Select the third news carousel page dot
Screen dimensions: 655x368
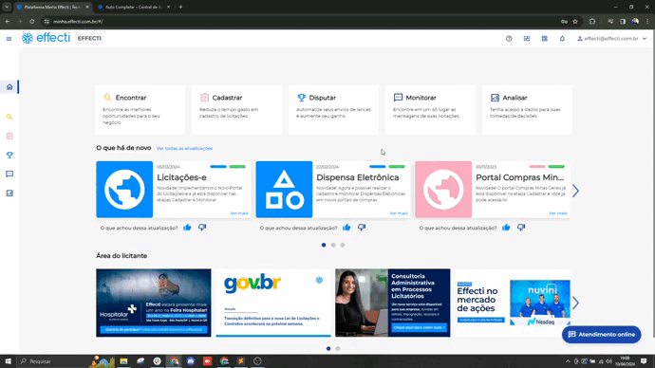point(343,245)
